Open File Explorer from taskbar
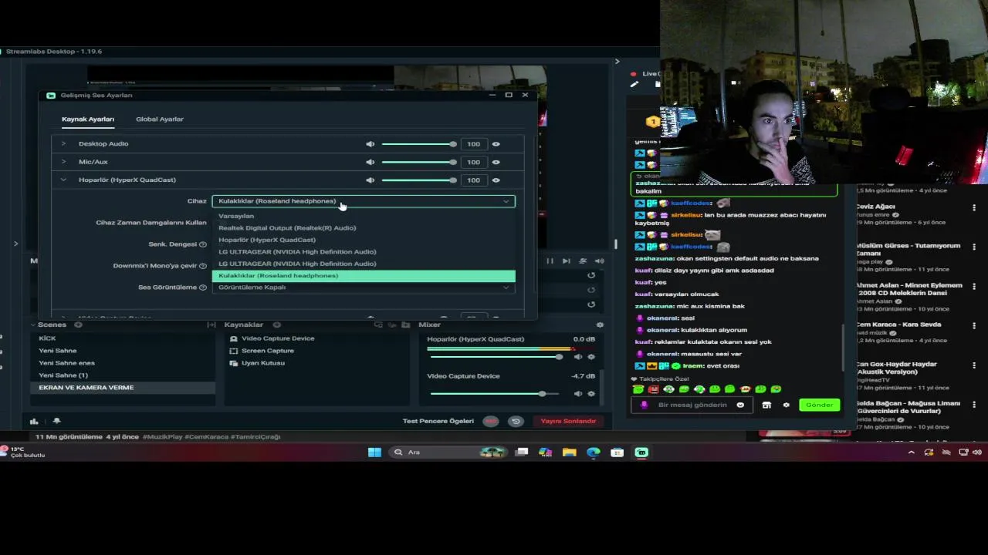 coord(570,452)
